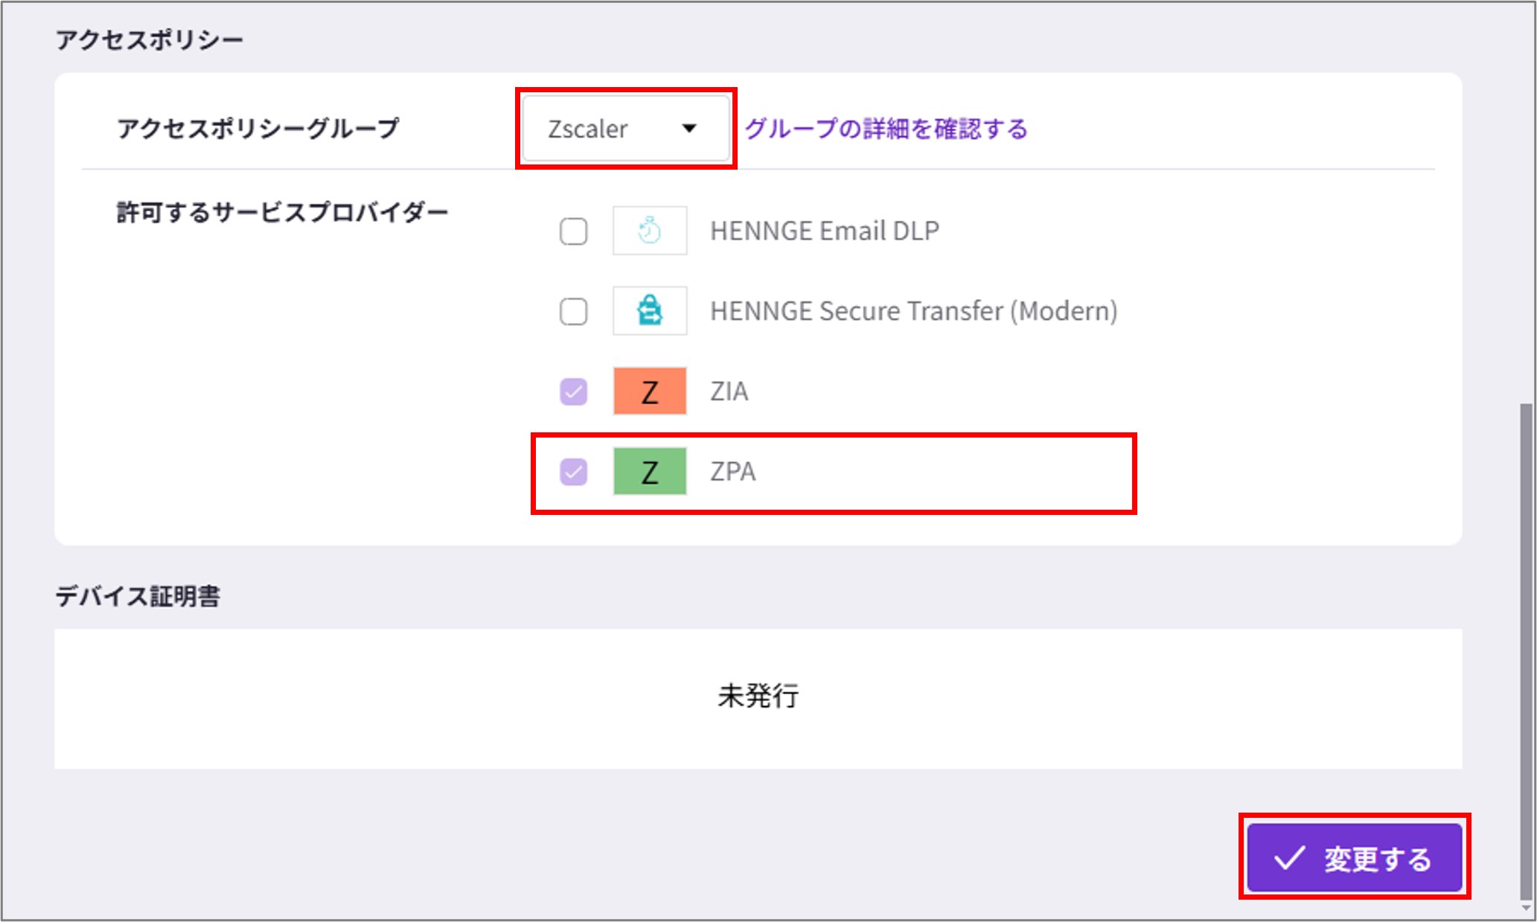Screen dimensions: 1537x922
Task: Click the ZIA label text
Action: pos(729,391)
